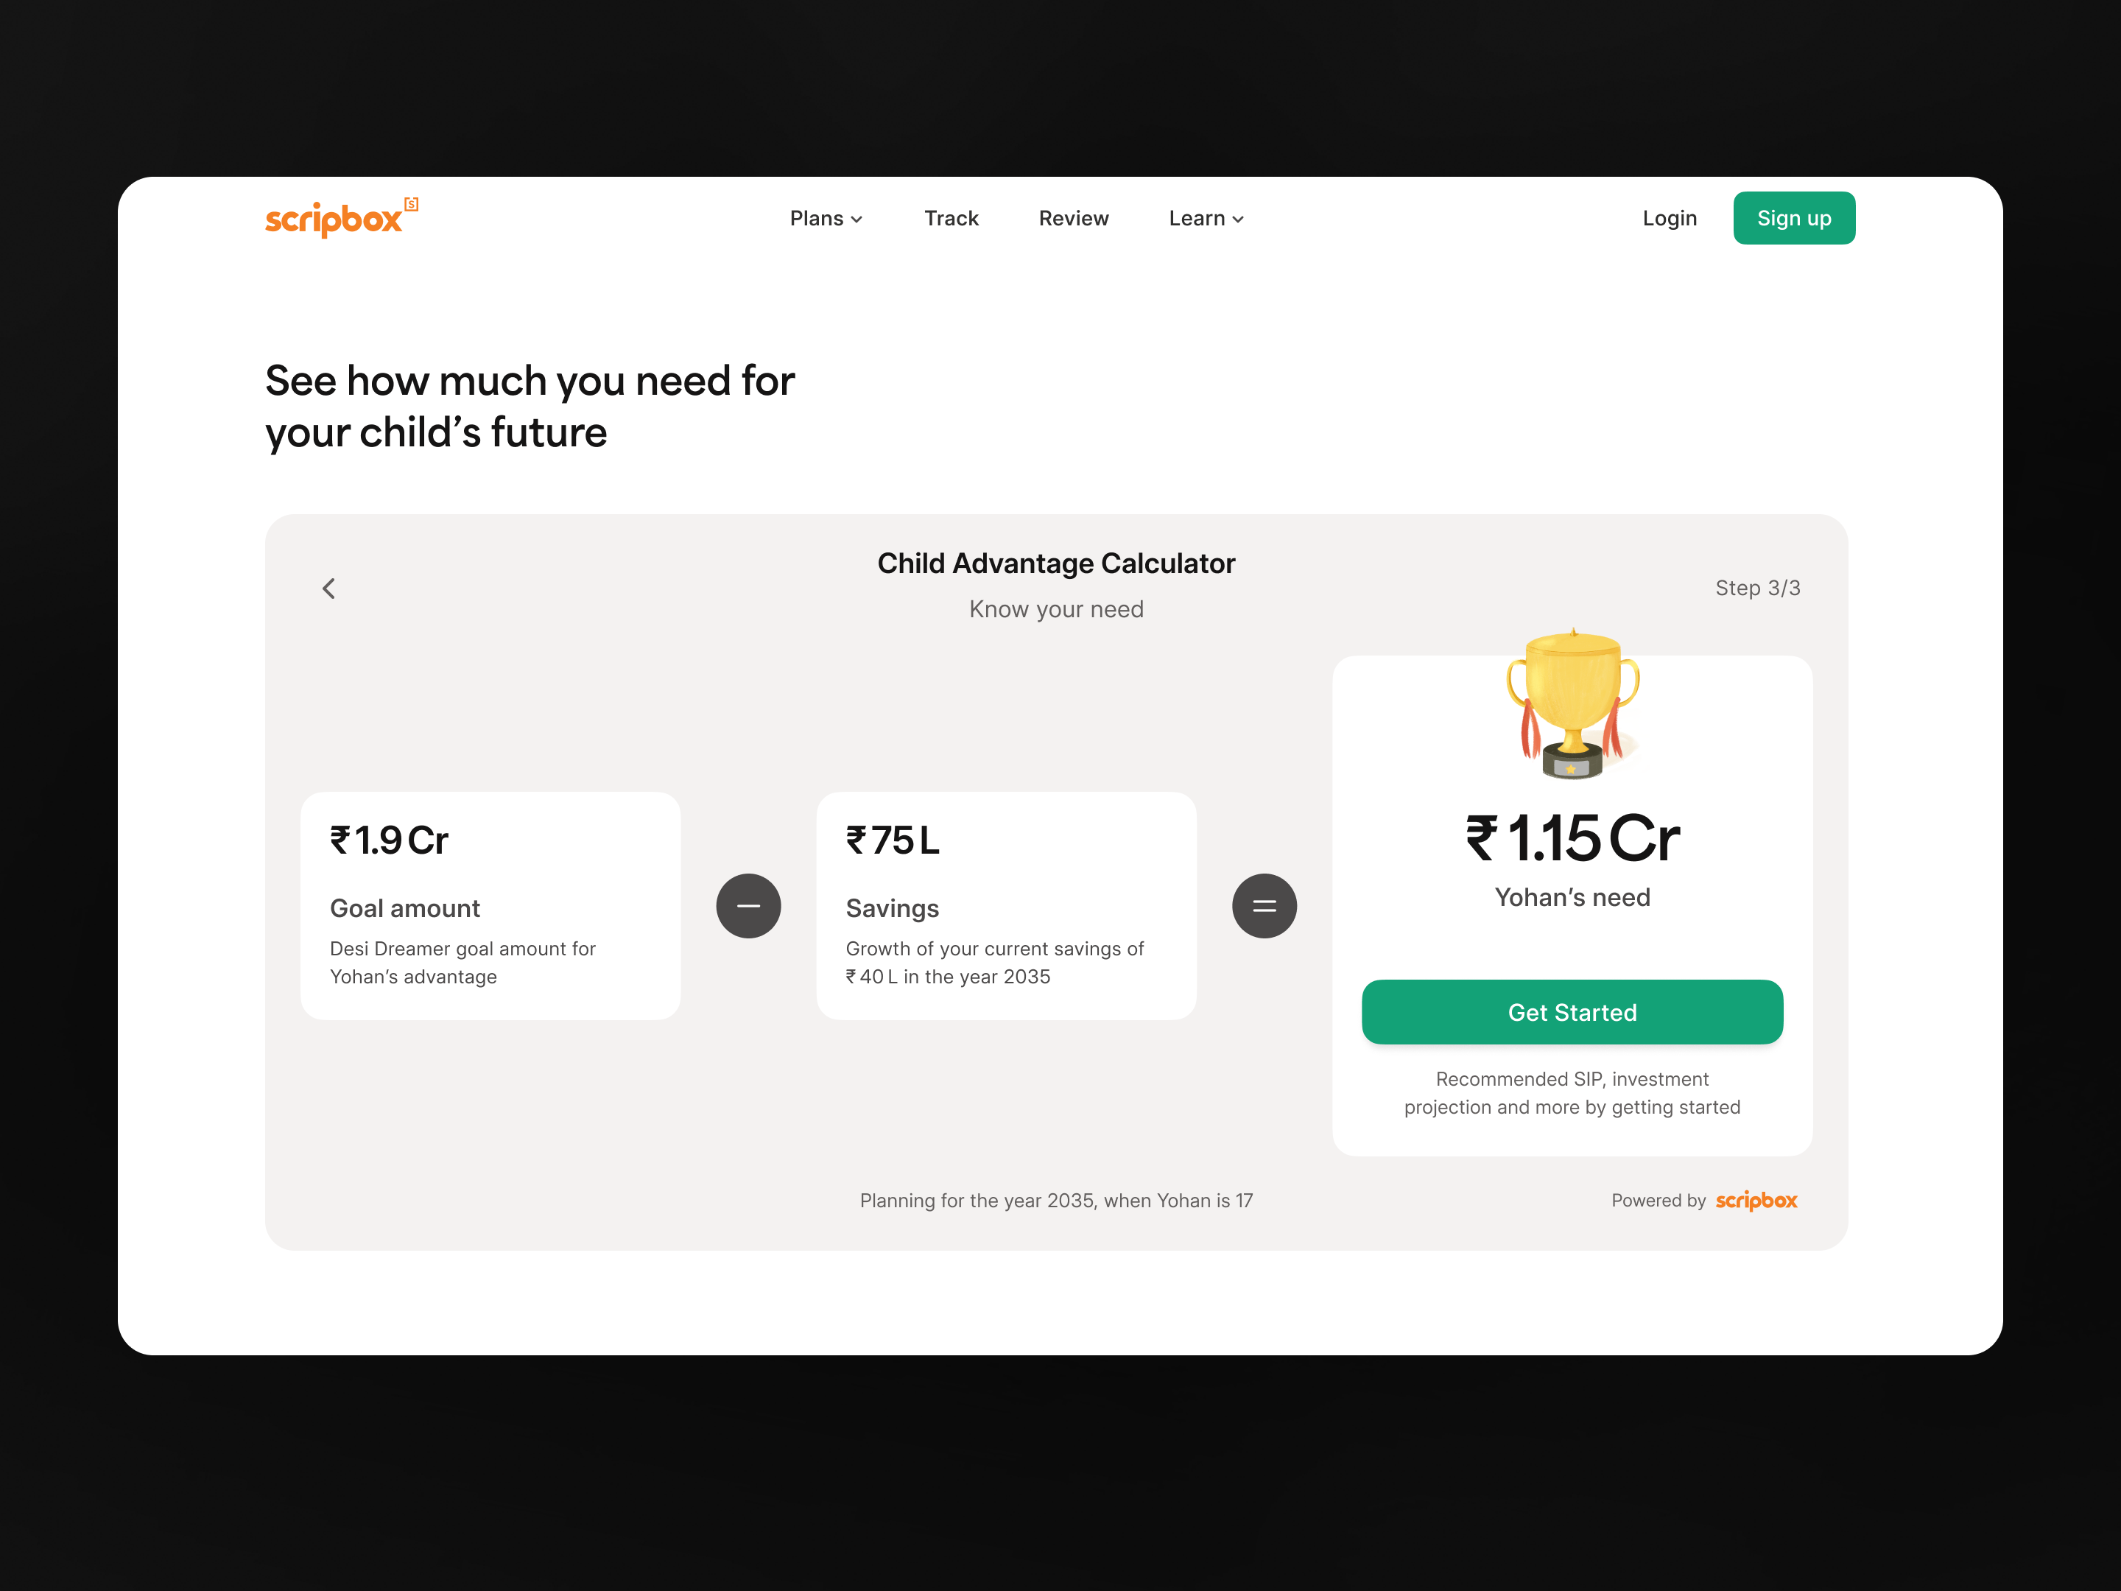Screen dimensions: 2121x1591
Task: Click the Step 3/3 progress indicator
Action: click(1758, 588)
